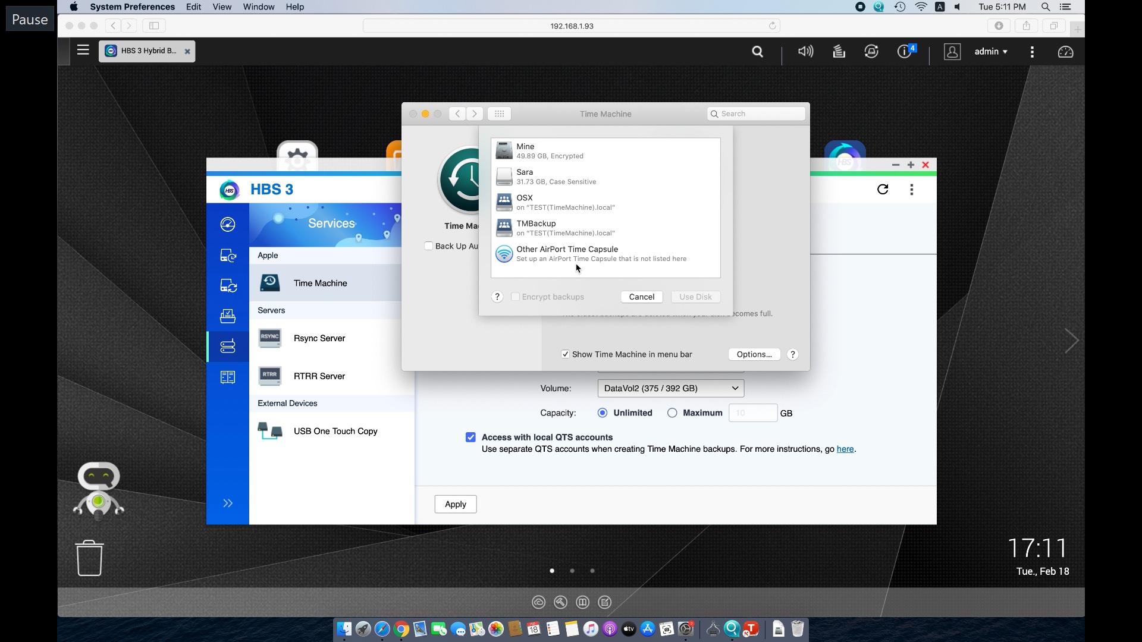Switch to the HBS 3 Hybrid B... taskbar tab
Viewport: 1142px width, 642px height.
tap(147, 51)
